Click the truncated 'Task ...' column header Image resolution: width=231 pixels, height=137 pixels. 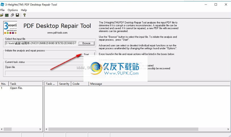tap(51, 84)
